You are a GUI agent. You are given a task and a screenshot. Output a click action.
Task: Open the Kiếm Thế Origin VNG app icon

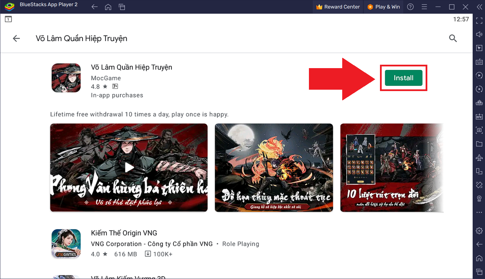pyautogui.click(x=66, y=244)
